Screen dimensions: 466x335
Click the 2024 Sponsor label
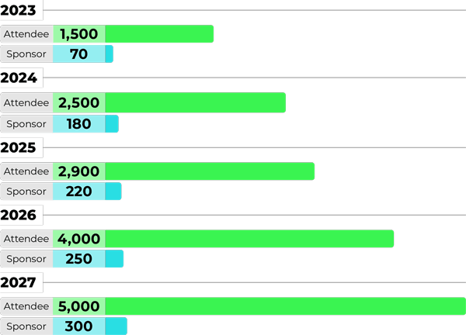pyautogui.click(x=26, y=124)
